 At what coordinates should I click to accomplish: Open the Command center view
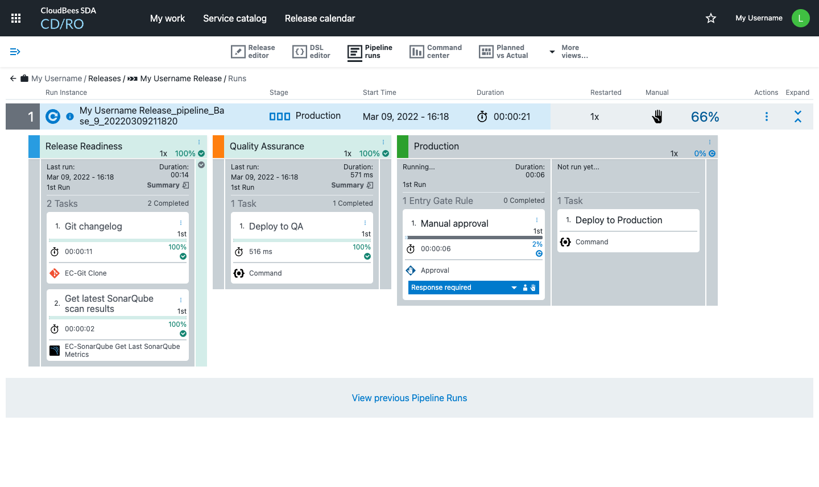point(436,52)
